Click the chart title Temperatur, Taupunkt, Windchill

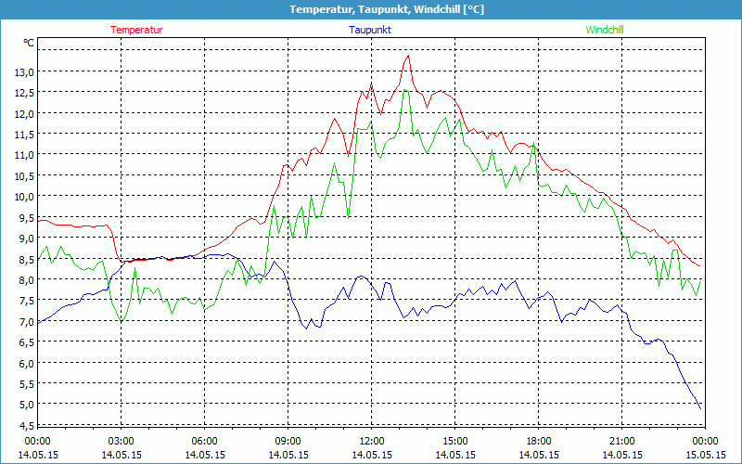pos(387,9)
